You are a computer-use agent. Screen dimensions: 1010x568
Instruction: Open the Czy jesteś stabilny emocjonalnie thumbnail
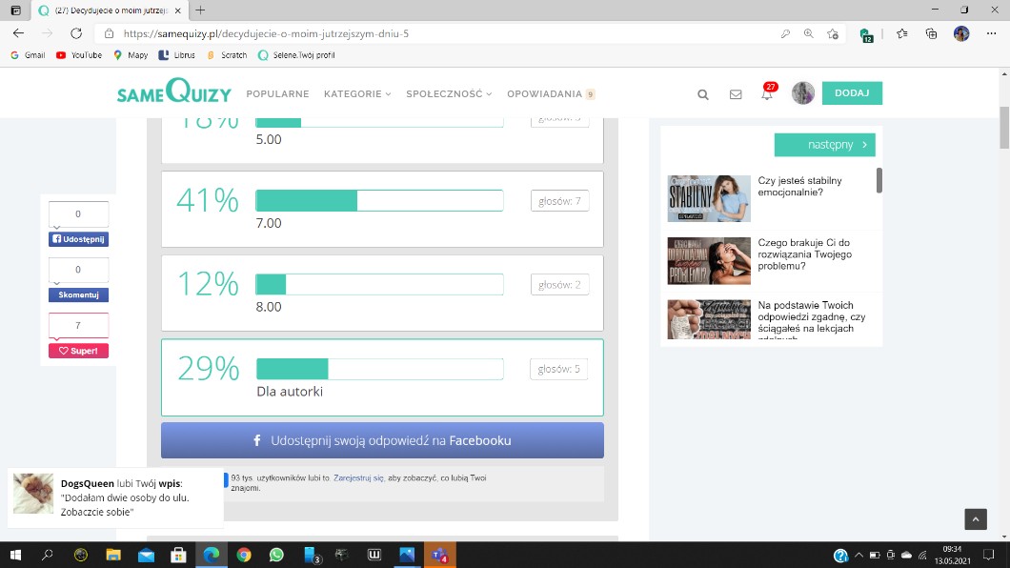(x=708, y=198)
